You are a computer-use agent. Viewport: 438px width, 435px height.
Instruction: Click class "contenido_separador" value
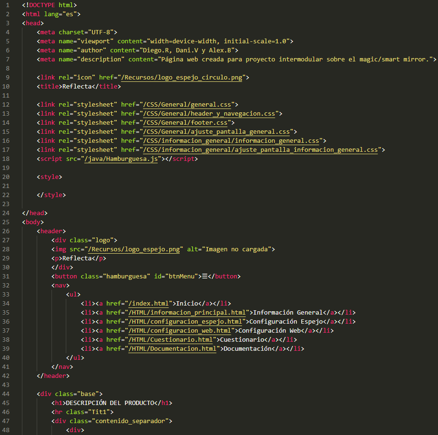130,421
